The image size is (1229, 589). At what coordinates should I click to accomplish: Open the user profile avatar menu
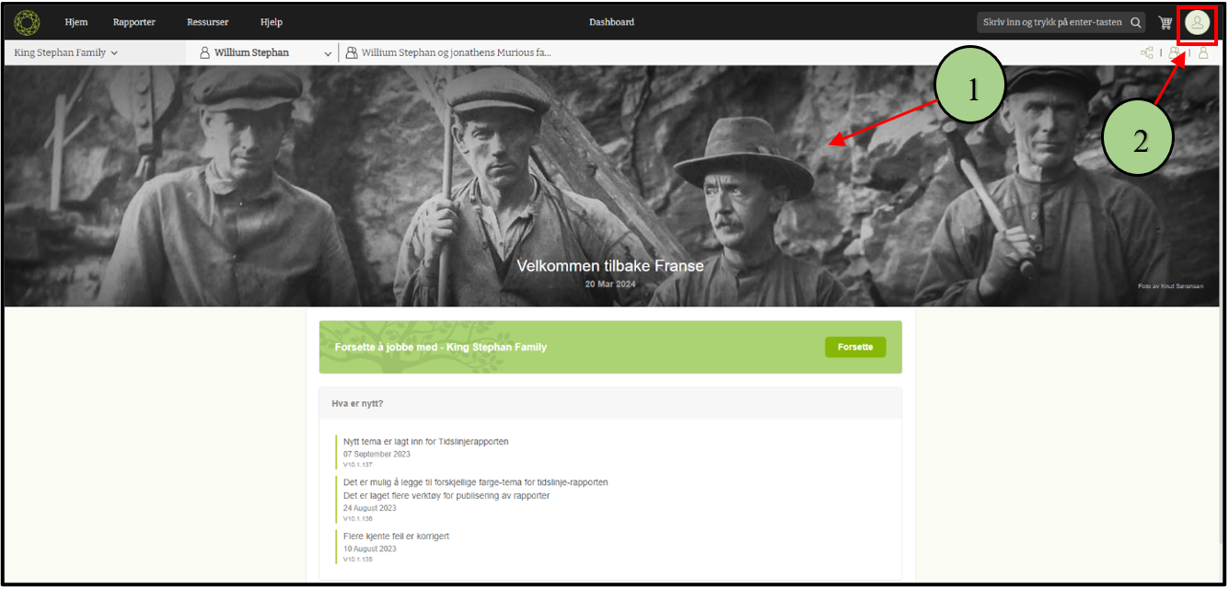(1197, 22)
